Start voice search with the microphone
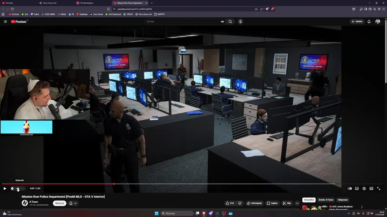This screenshot has height=217, width=387. tap(240, 21)
